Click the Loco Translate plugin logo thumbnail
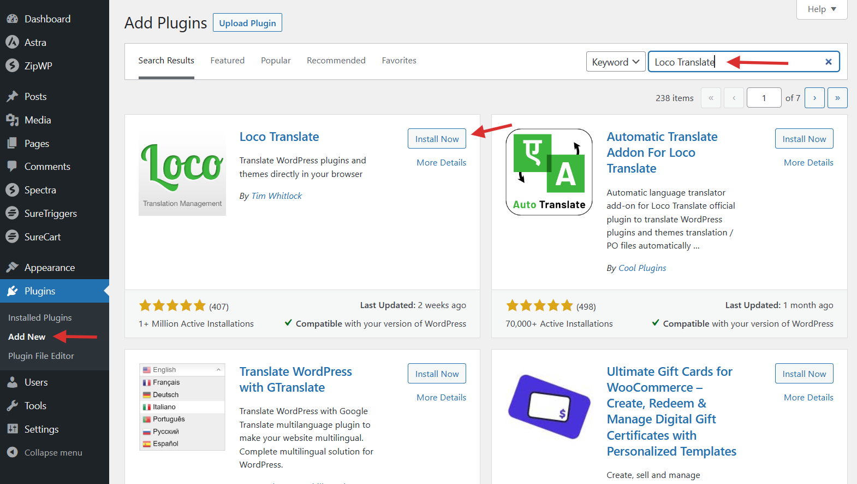Viewport: 857px width, 484px height. tap(182, 173)
